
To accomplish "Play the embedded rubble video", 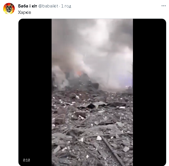I will (92, 92).
